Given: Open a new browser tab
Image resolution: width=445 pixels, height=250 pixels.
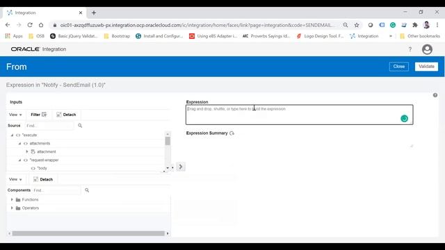Looking at the screenshot, I should (x=94, y=12).
